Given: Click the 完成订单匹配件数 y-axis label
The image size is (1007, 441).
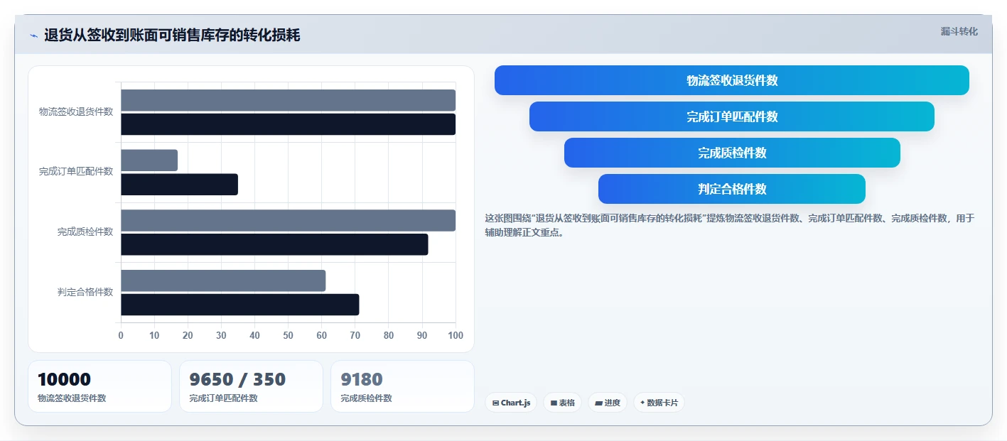Looking at the screenshot, I should click(76, 172).
